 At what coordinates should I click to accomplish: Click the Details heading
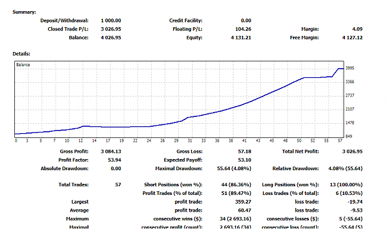[x=21, y=54]
